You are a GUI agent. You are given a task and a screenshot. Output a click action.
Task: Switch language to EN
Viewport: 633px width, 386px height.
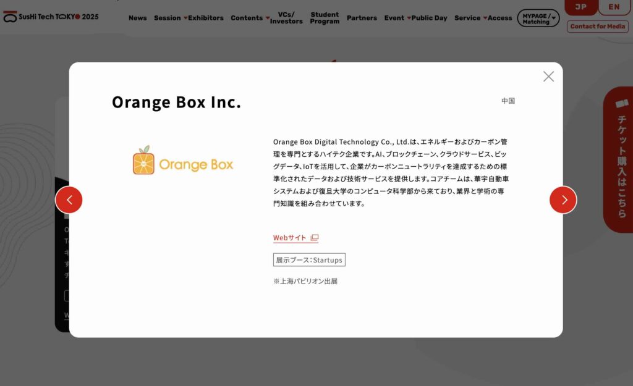(x=614, y=7)
